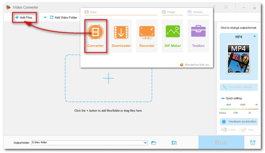This screenshot has height=153, width=265.
Task: Click Add Video Folder
Action: pos(64,17)
